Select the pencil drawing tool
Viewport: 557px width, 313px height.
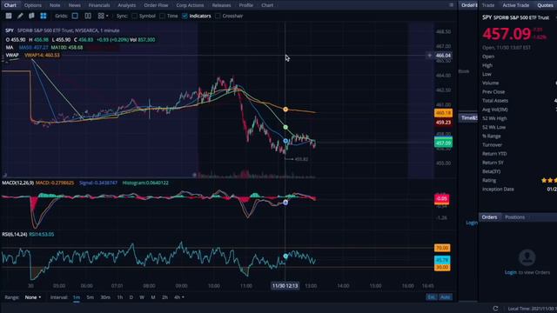pyautogui.click(x=20, y=16)
